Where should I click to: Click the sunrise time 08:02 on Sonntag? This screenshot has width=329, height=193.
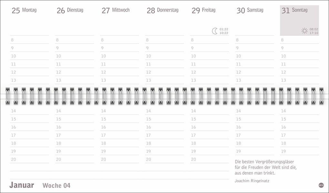[x=314, y=29]
